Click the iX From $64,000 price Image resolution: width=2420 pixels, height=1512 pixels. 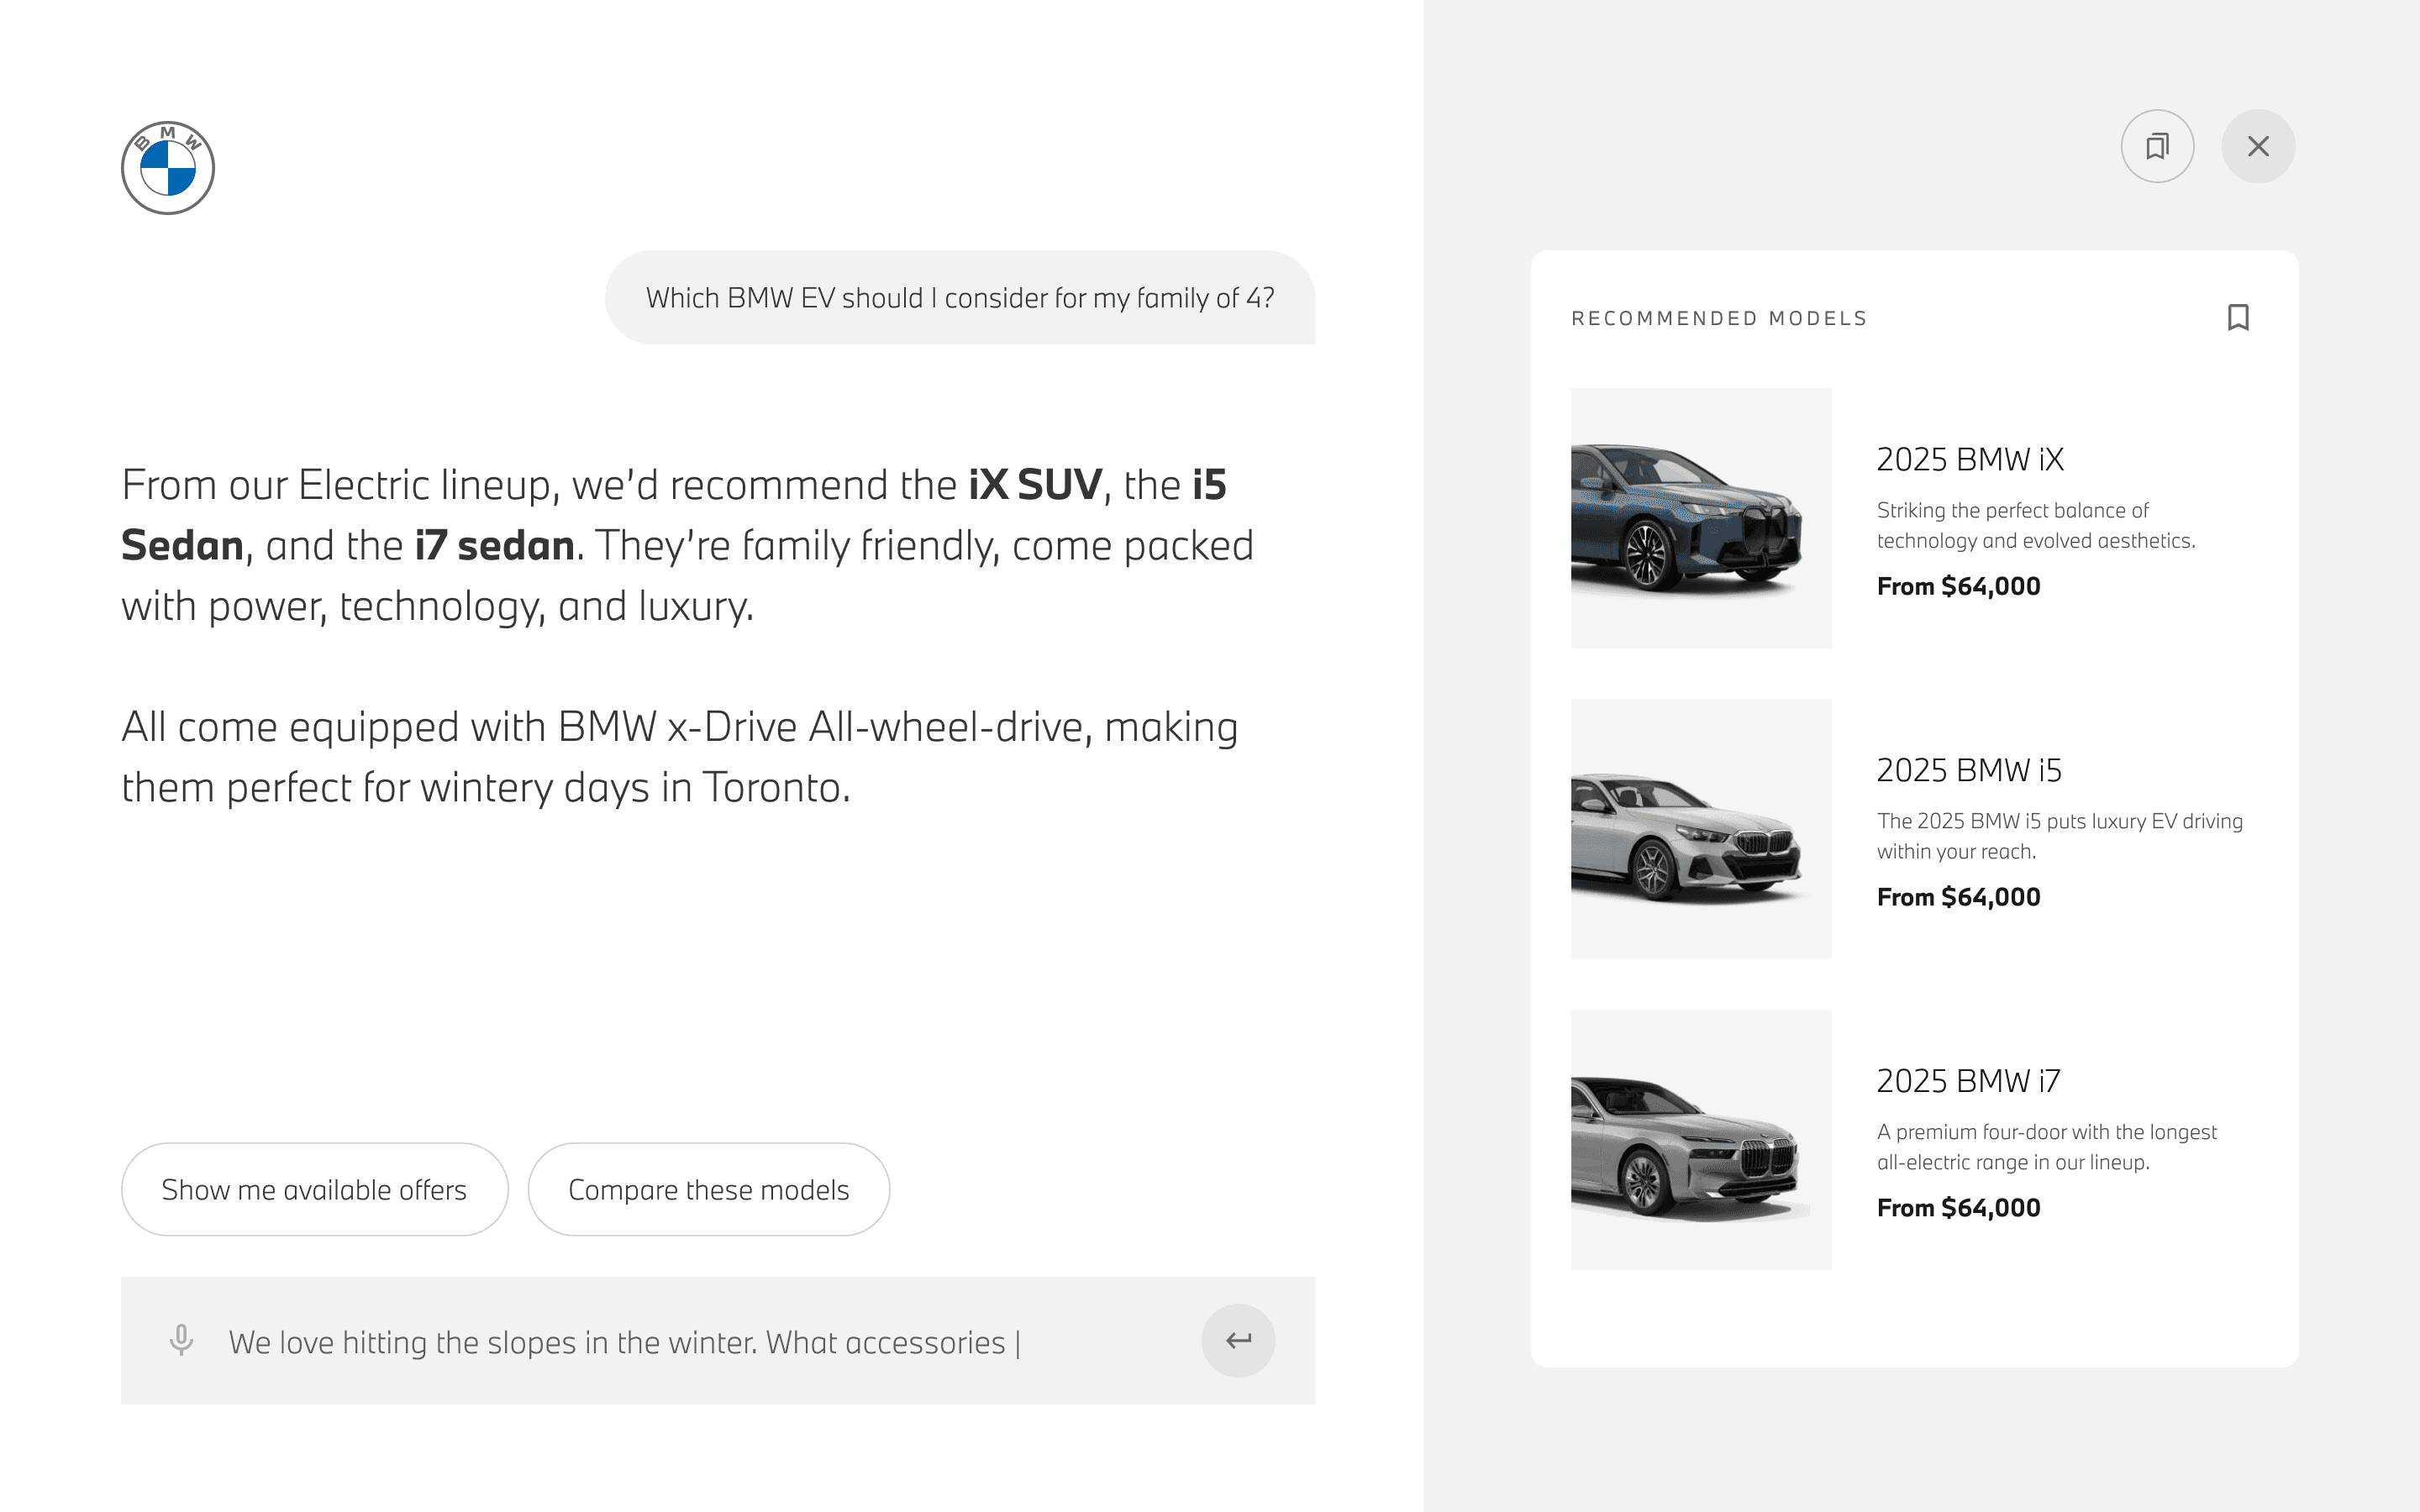pyautogui.click(x=1958, y=586)
